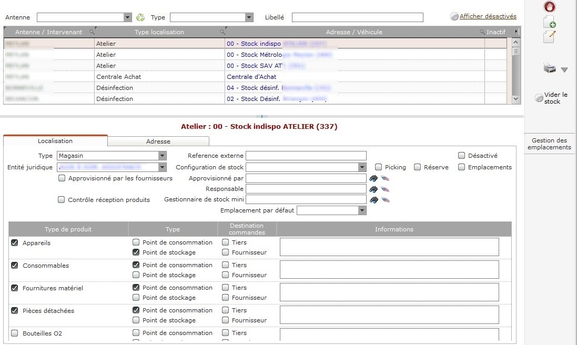The height and width of the screenshot is (345, 577).
Task: Open Gestion des emplacements
Action: 550,144
